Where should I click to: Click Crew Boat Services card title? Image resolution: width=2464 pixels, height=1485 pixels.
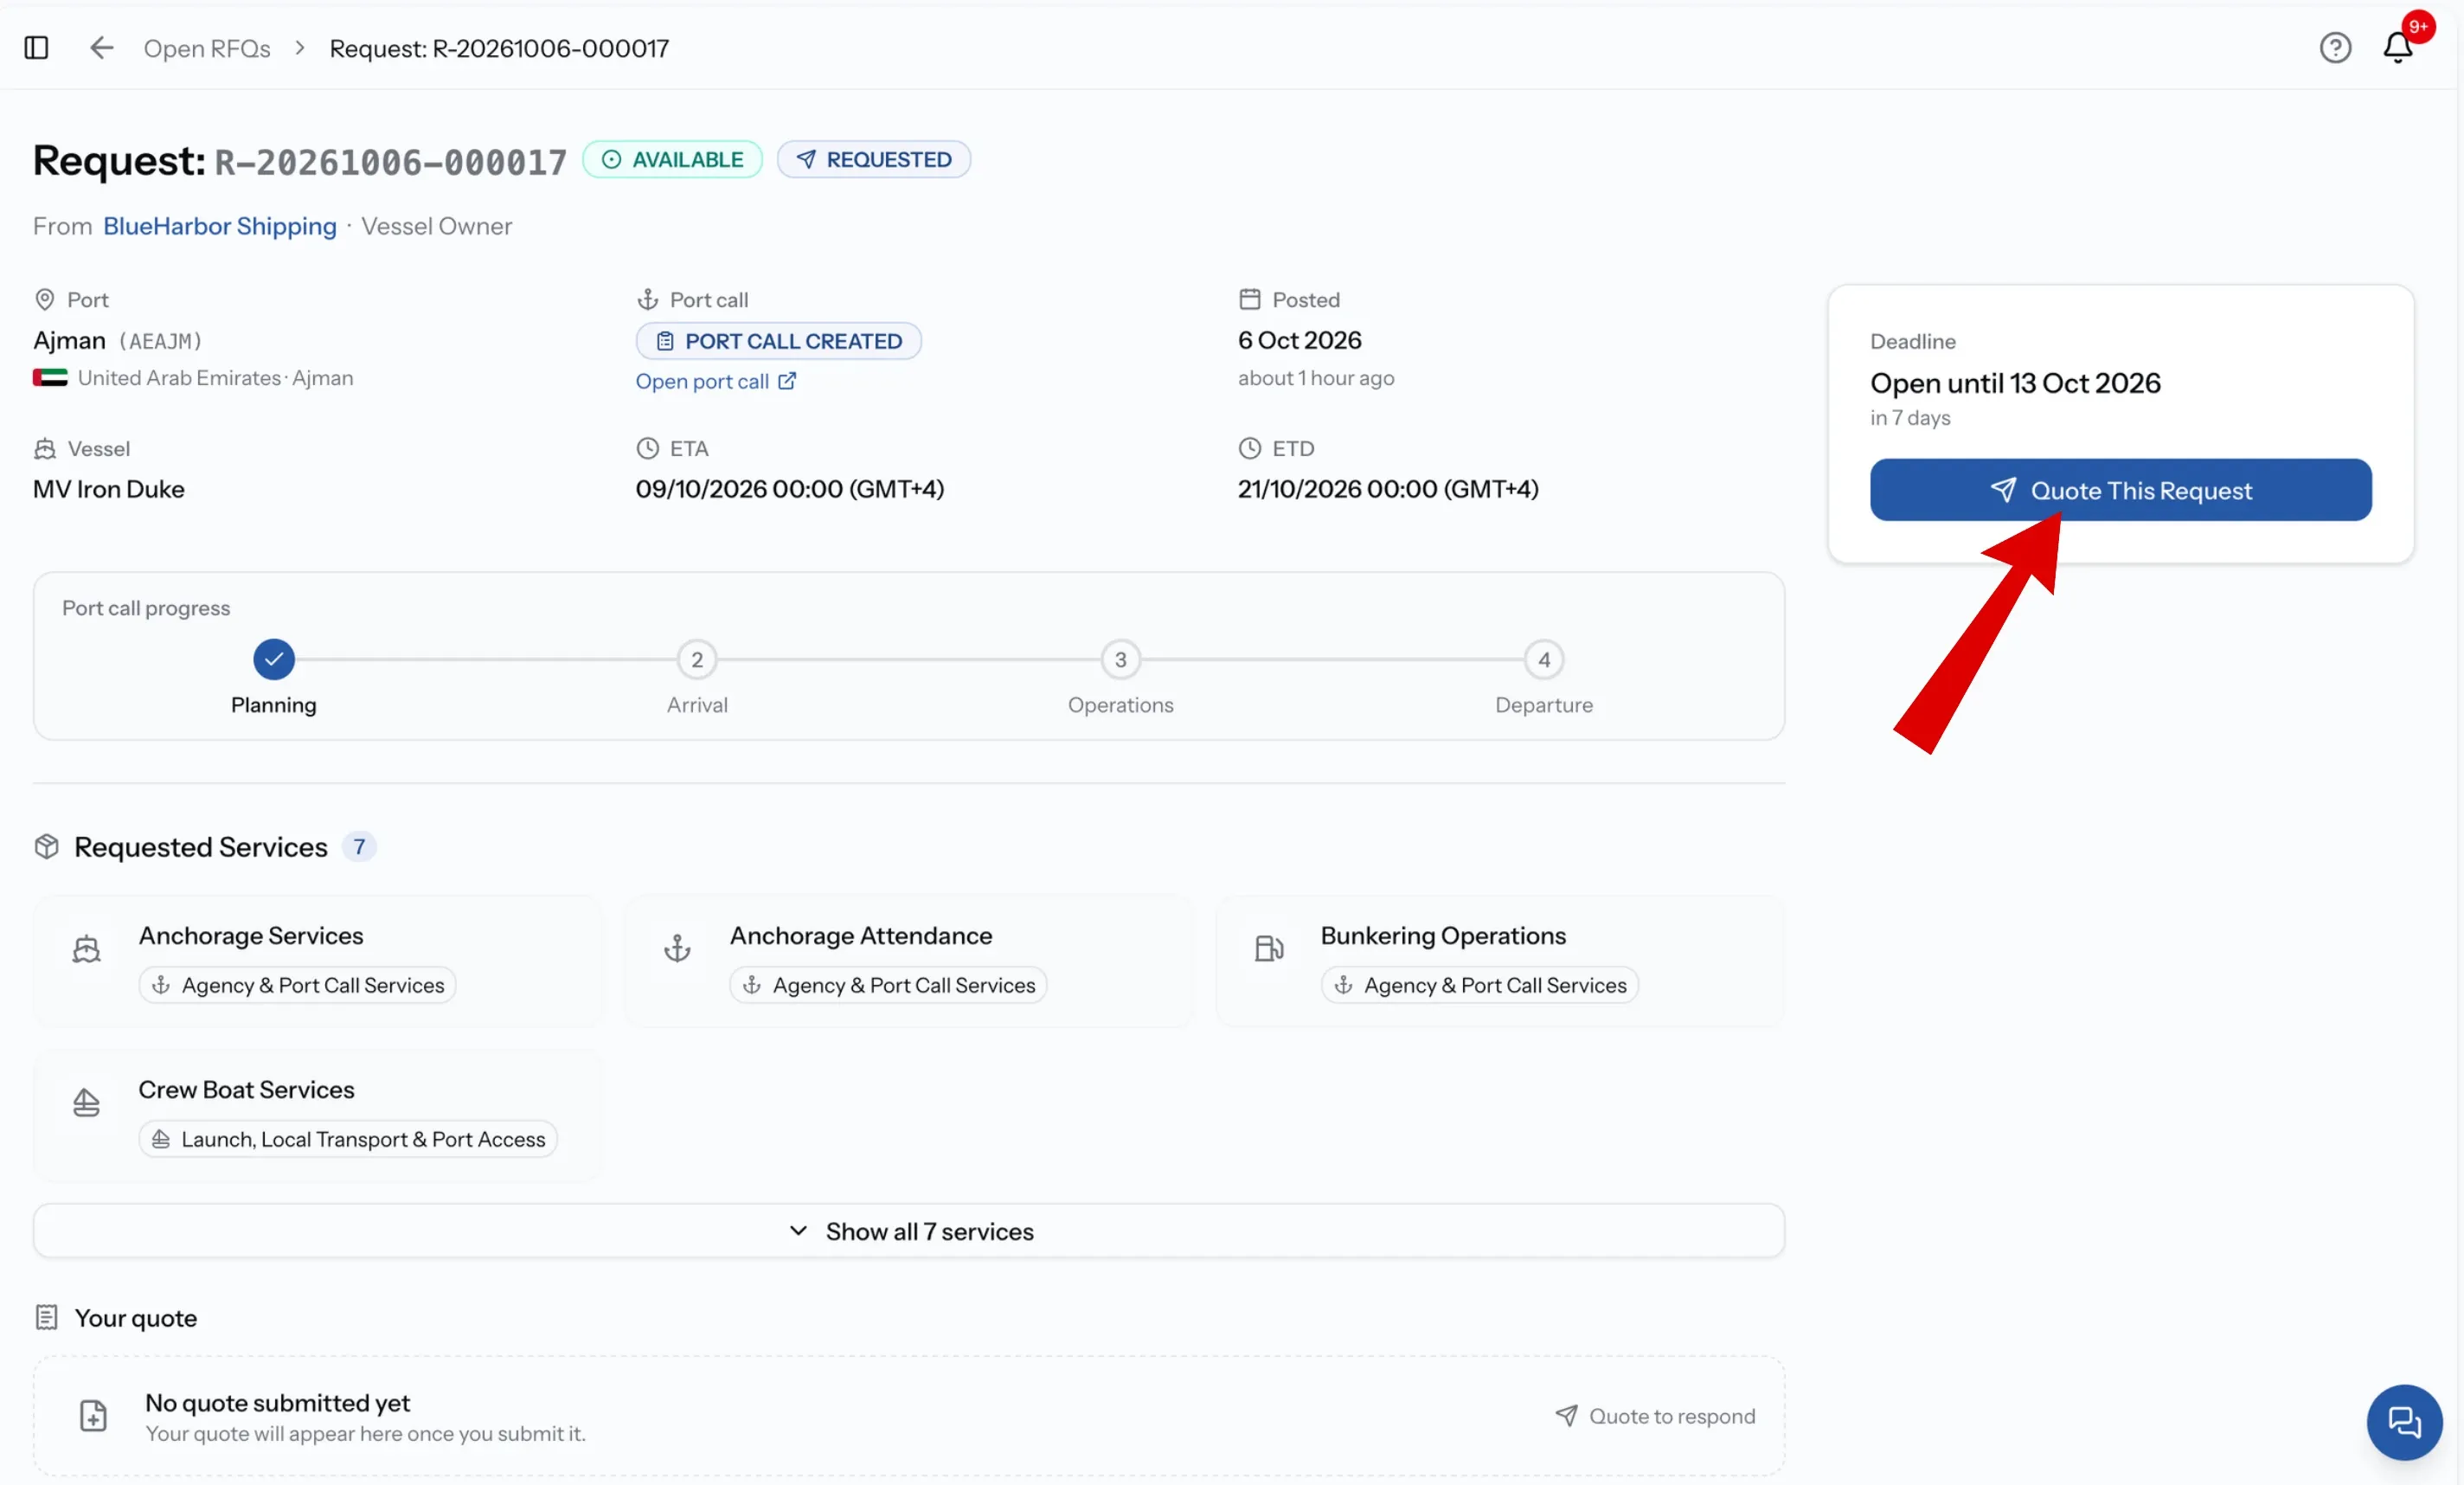[x=246, y=1090]
